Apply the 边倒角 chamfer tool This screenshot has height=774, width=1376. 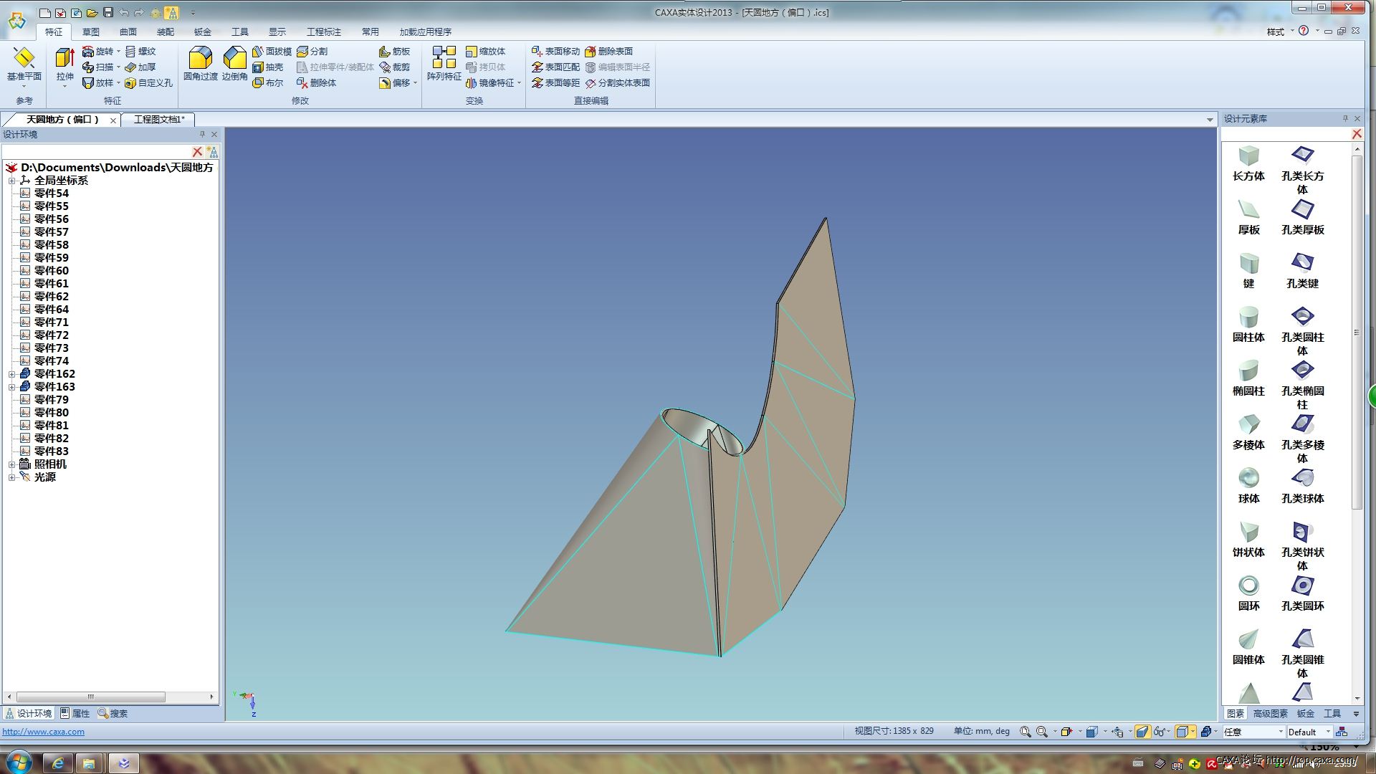[234, 64]
